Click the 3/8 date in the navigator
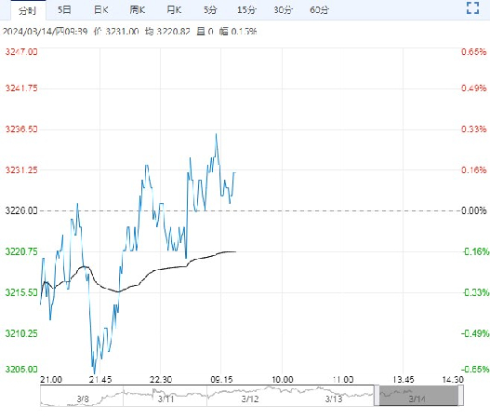490x419 pixels. tap(83, 399)
